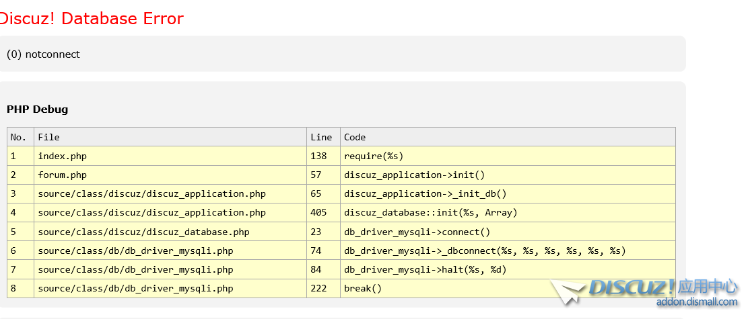
Task: Click the "db_driver_mysqli->_dbconnect" code cell
Action: pos(508,250)
